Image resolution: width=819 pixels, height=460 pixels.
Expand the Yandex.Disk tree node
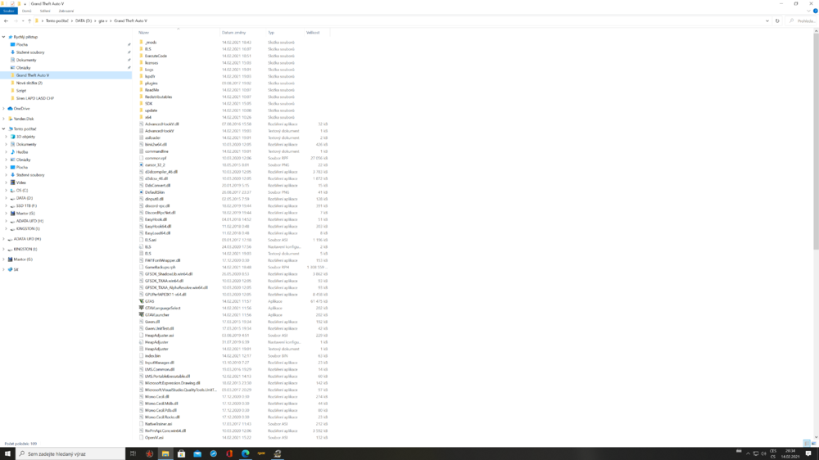[x=3, y=119]
